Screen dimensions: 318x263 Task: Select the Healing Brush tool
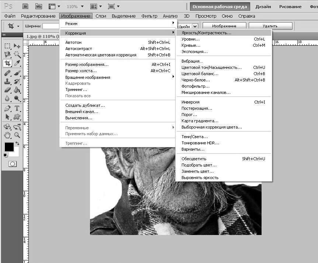coord(7,73)
